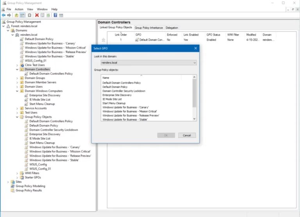Click the WMI Filters folder icon
Viewport: 300px width, 217px height.
[x=22, y=173]
